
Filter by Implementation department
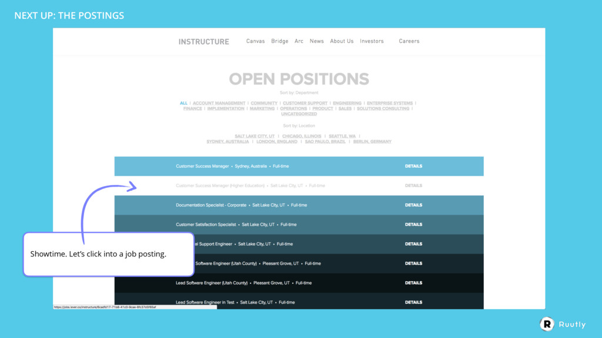[226, 109]
